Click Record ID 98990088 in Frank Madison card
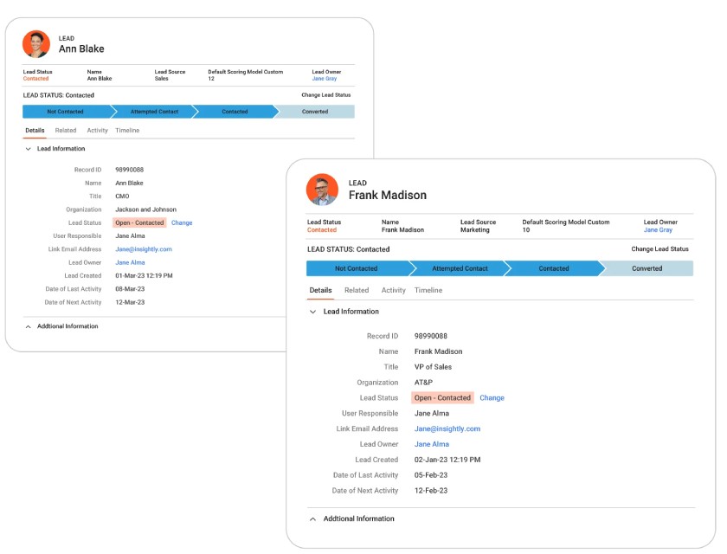This screenshot has width=727, height=554. pyautogui.click(x=431, y=336)
